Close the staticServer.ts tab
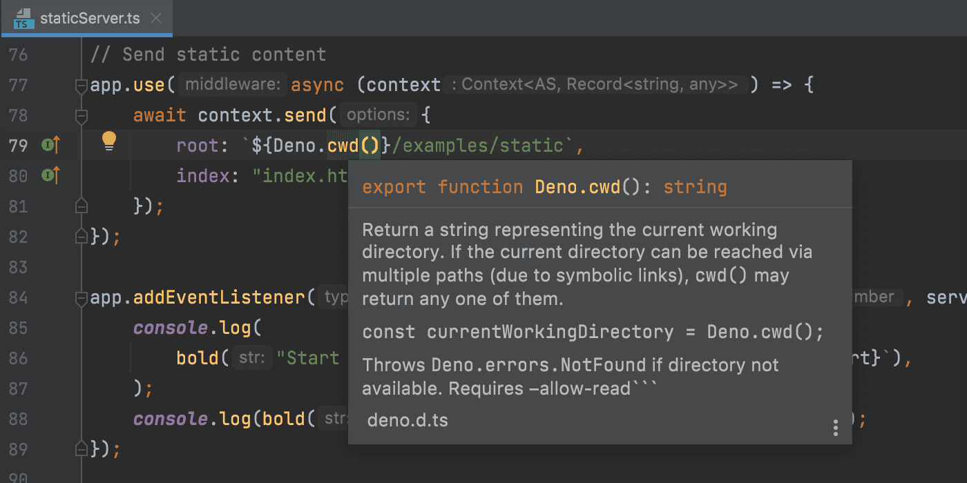Viewport: 967px width, 483px height. [x=156, y=19]
